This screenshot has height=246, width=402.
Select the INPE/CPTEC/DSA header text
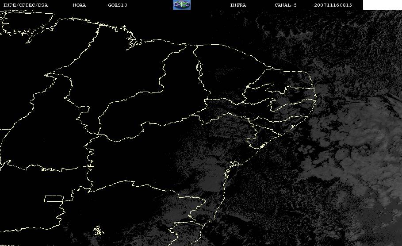click(x=25, y=5)
